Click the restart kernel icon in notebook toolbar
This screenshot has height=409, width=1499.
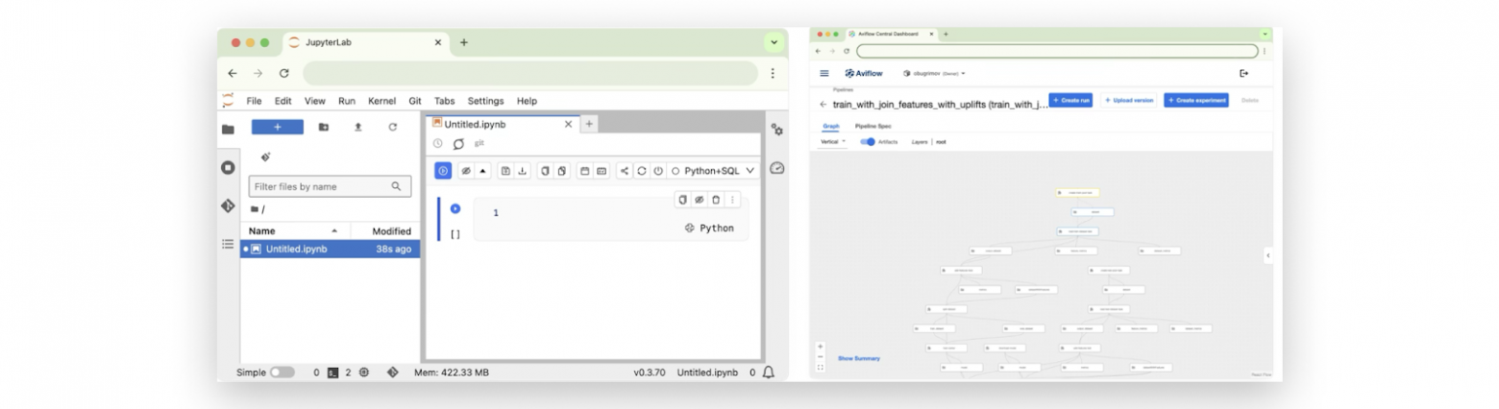[x=641, y=171]
